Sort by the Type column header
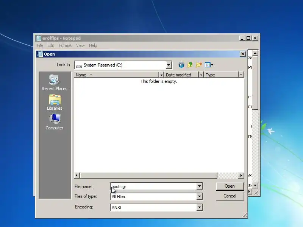This screenshot has width=303, height=227. pyautogui.click(x=221, y=75)
